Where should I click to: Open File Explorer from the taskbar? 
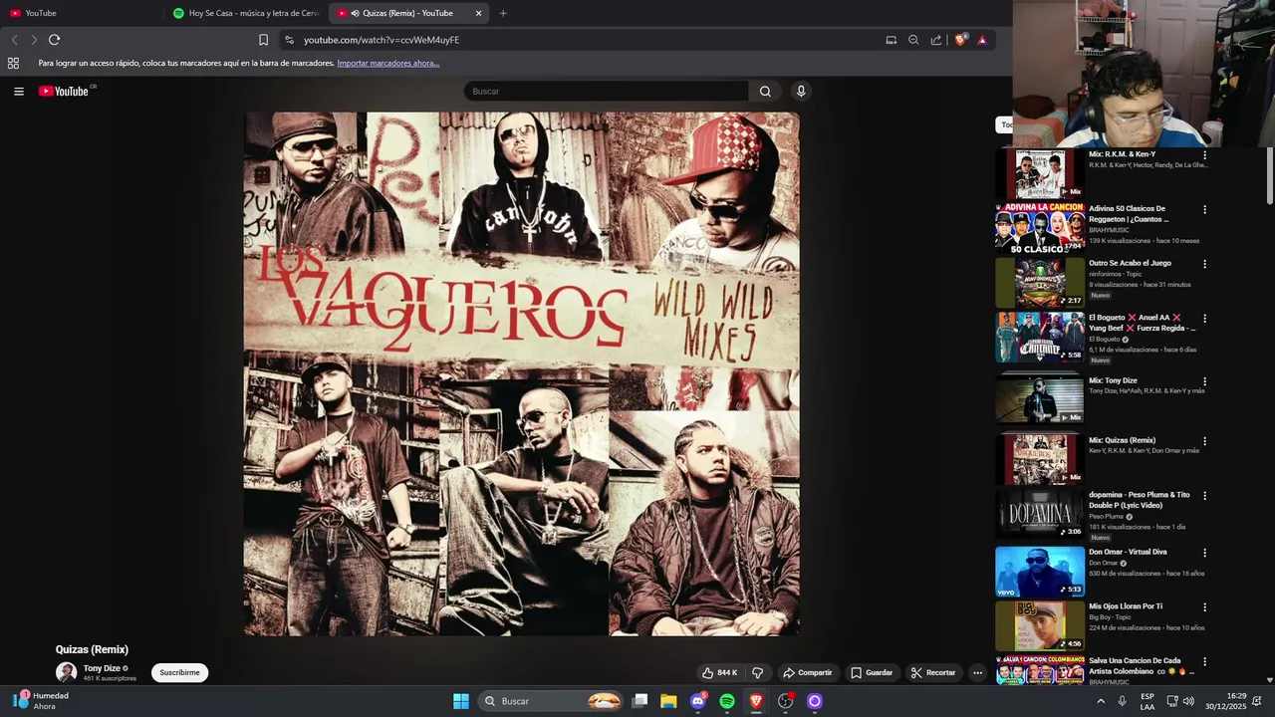(x=668, y=701)
